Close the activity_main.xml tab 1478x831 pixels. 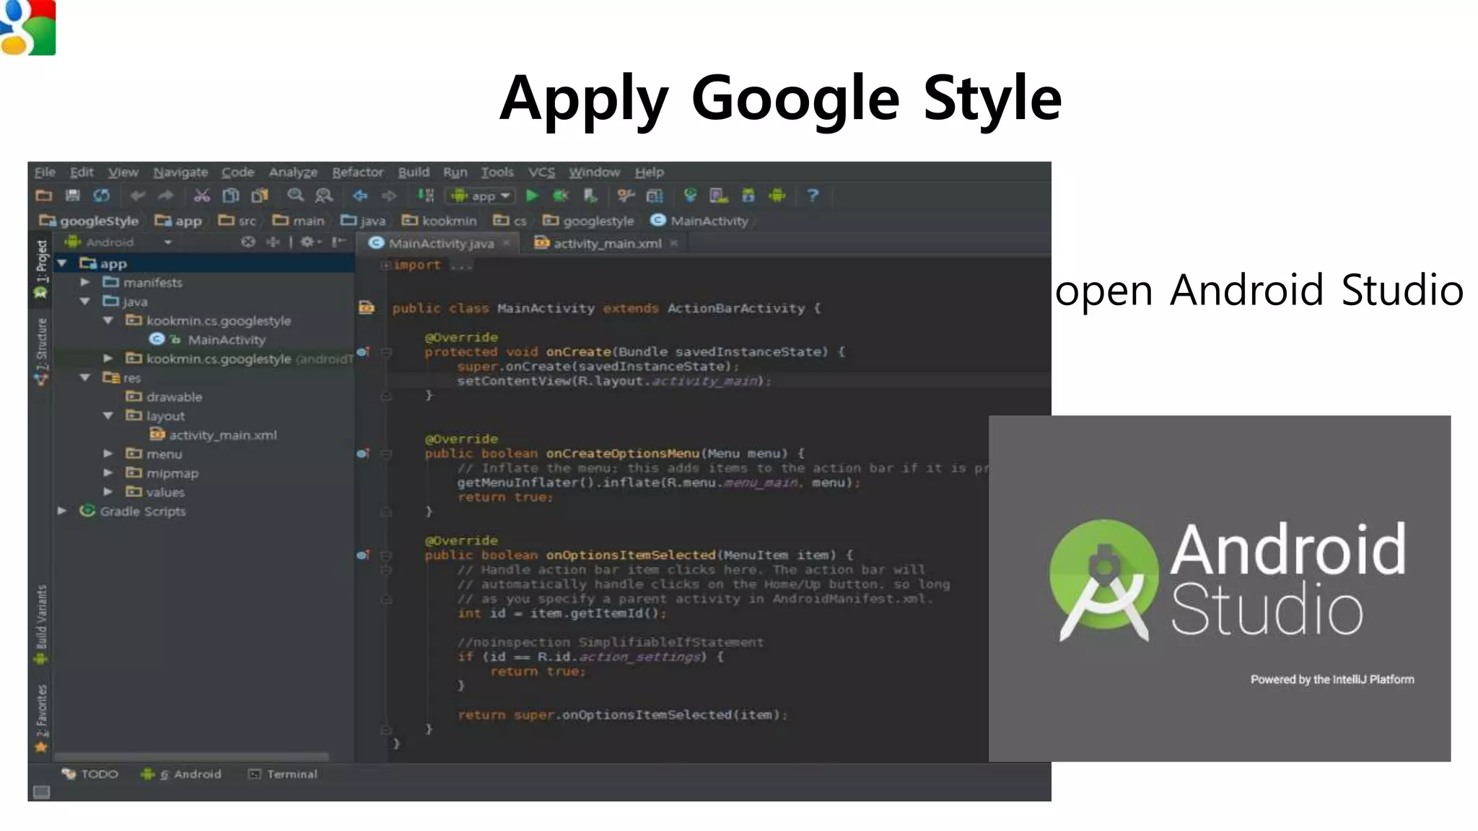click(x=674, y=244)
